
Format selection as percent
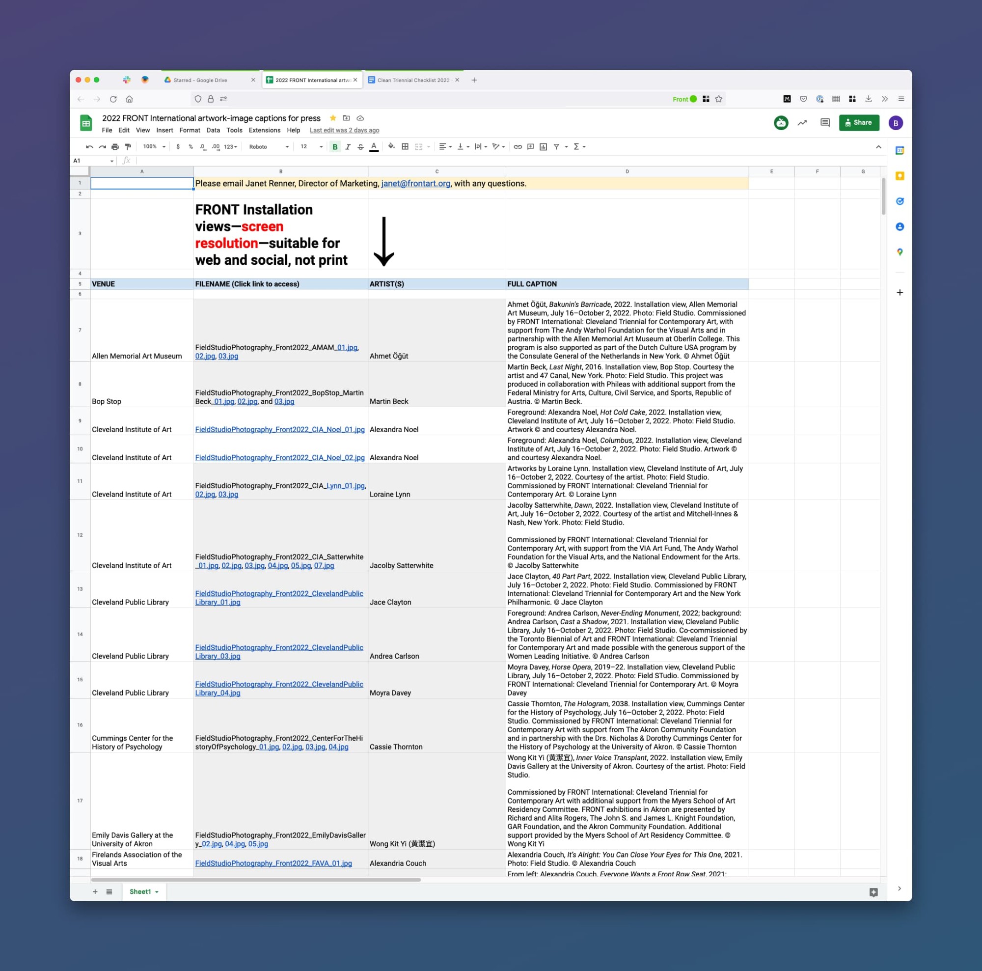pos(191,147)
